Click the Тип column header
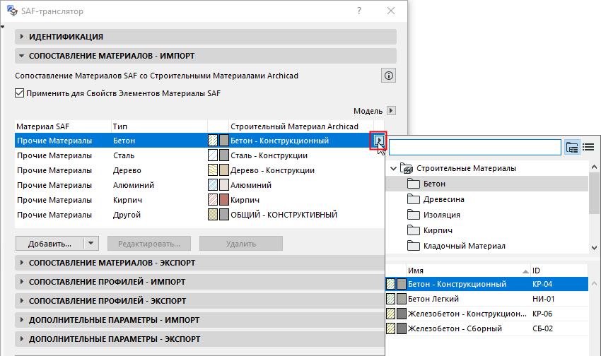Viewport: 601px width, 356px height. [x=159, y=126]
